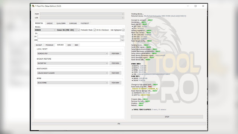Click the DA file path field
Image resolution: width=238 pixels, height=134 pixels.
tap(79, 36)
